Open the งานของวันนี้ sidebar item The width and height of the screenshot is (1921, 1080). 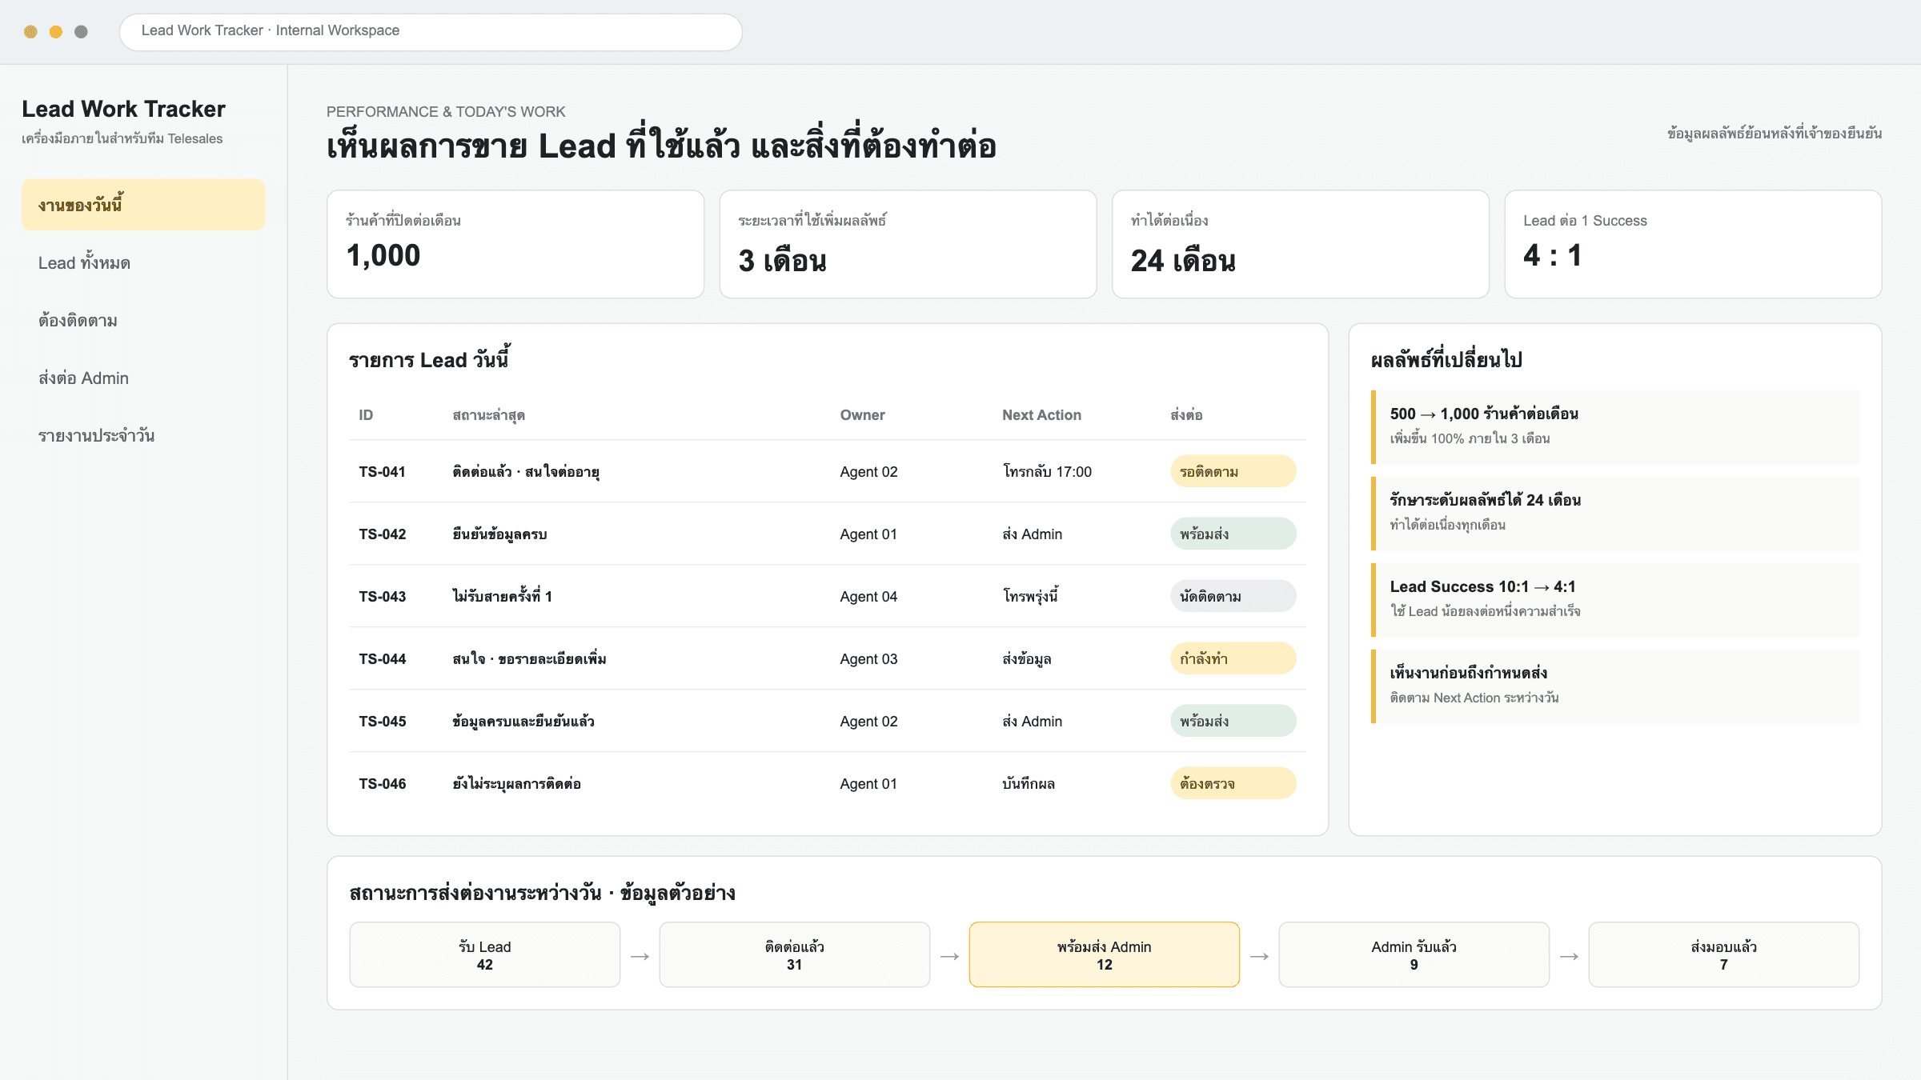143,205
